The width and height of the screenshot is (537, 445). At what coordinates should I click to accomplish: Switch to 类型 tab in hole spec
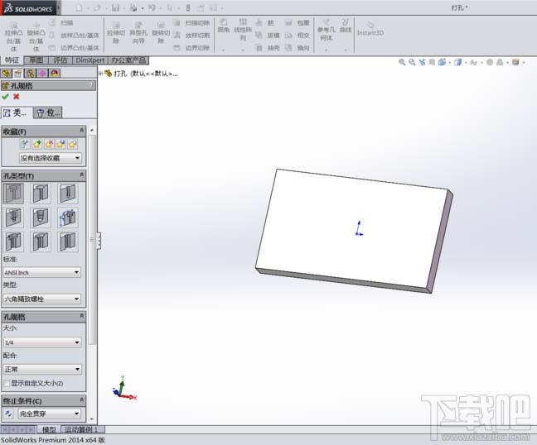pyautogui.click(x=17, y=112)
